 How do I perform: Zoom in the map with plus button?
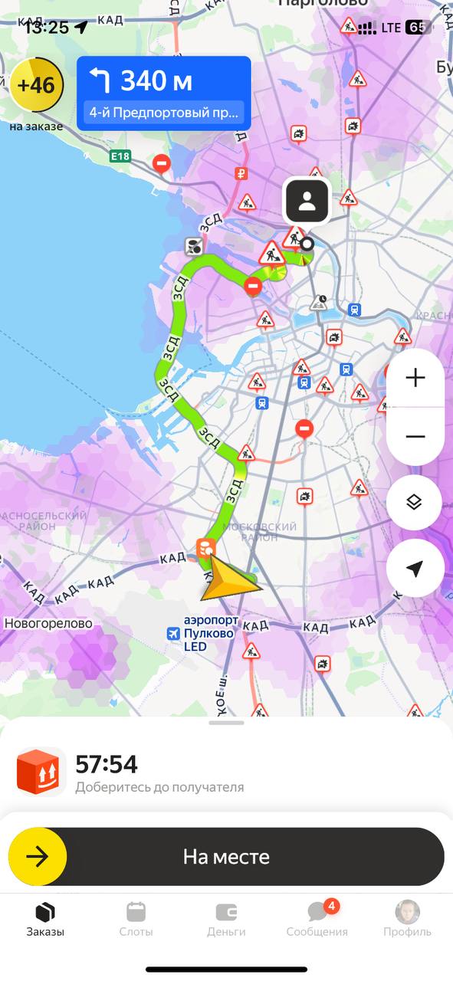(x=415, y=378)
